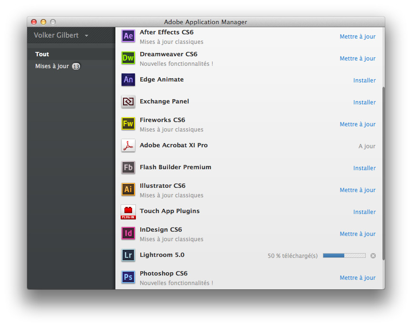412x327 pixels.
Task: Click the Adobe Application Manager window title
Action: coord(206,22)
